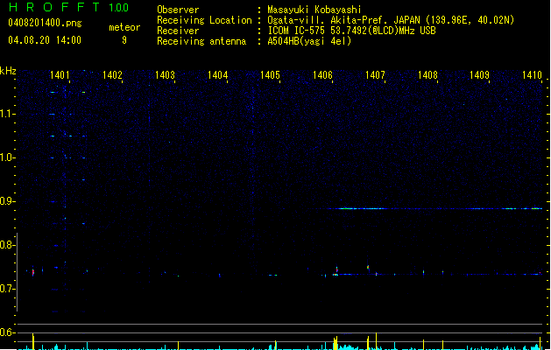Viewport: 551px width, 350px height.
Task: Click the 1.0 kHz frequency label
Action: 7,157
